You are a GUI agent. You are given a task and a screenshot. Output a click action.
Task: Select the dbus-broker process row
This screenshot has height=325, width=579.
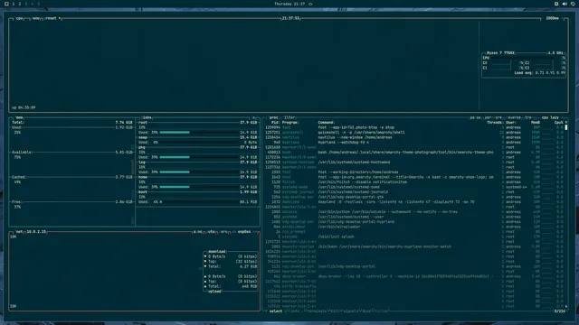coord(414,276)
